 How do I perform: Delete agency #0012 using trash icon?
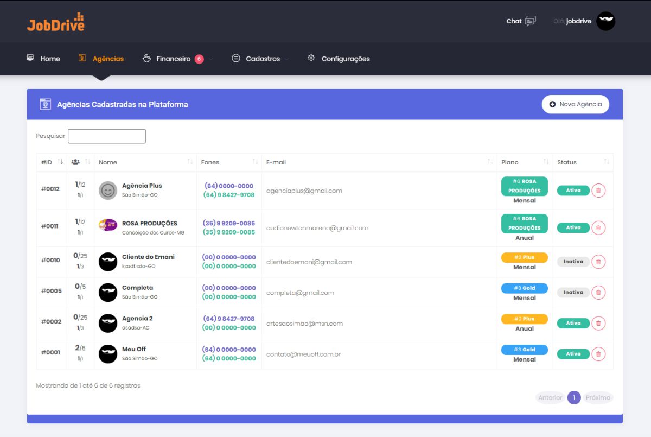[598, 191]
